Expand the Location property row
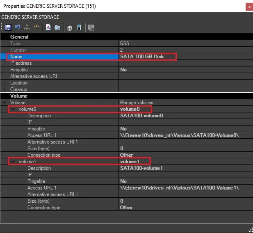This screenshot has height=233, width=253. (x=5, y=83)
